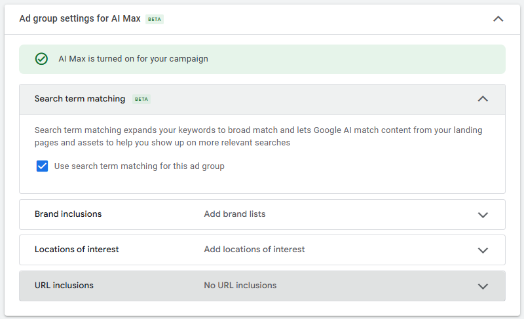
Task: Click the Search term matching heading
Action: click(x=80, y=99)
